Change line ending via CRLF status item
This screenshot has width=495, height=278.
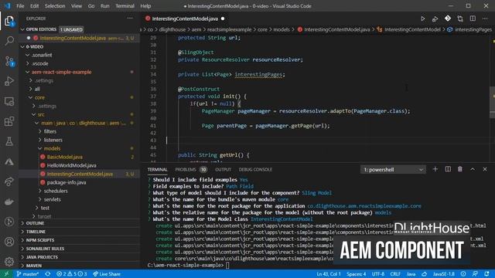(395, 274)
